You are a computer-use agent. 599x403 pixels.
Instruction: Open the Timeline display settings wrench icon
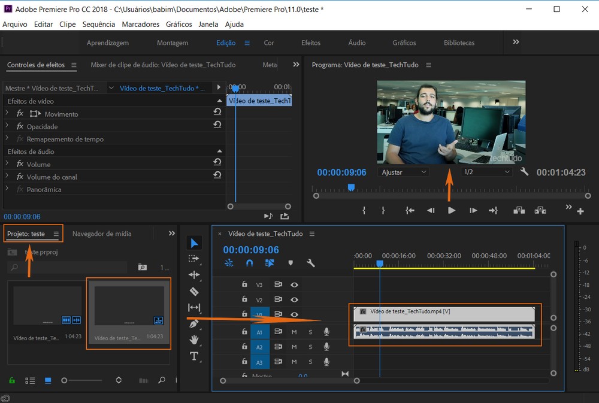coord(311,263)
